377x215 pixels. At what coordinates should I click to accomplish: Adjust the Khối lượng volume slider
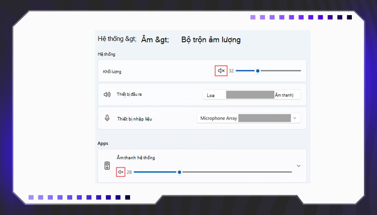pos(258,71)
